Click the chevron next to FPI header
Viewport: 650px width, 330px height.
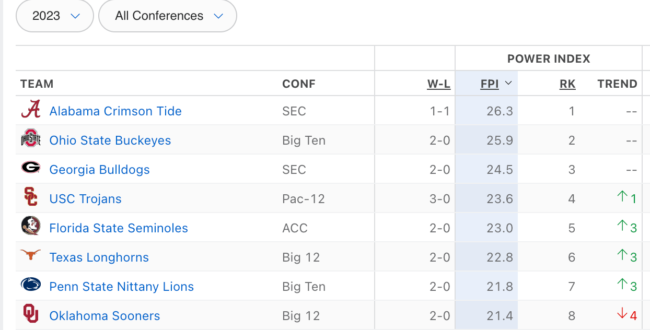tap(509, 83)
